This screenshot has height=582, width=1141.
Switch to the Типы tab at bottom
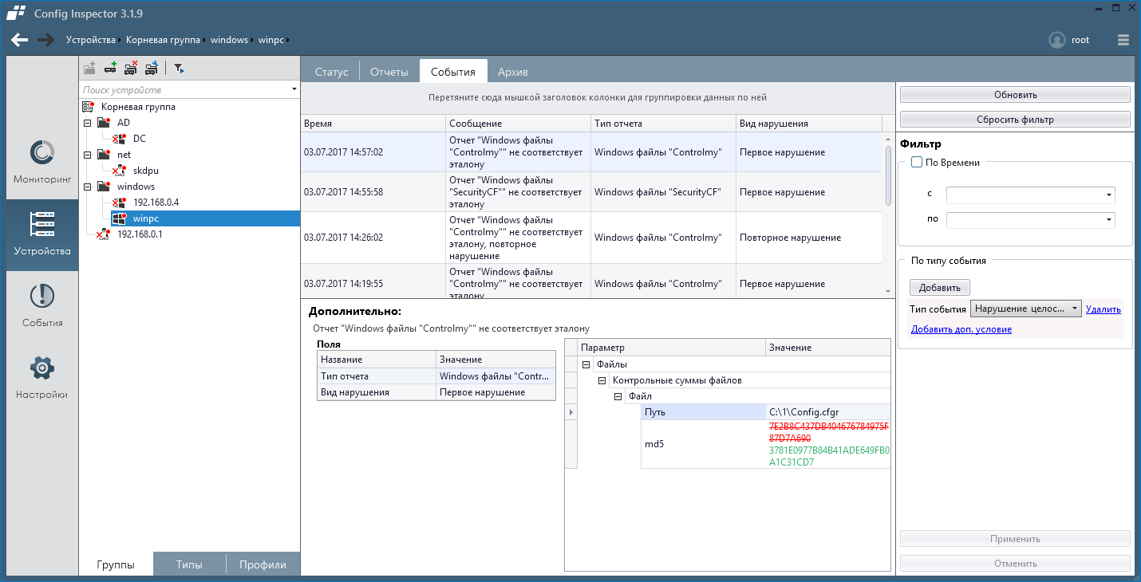(x=189, y=564)
